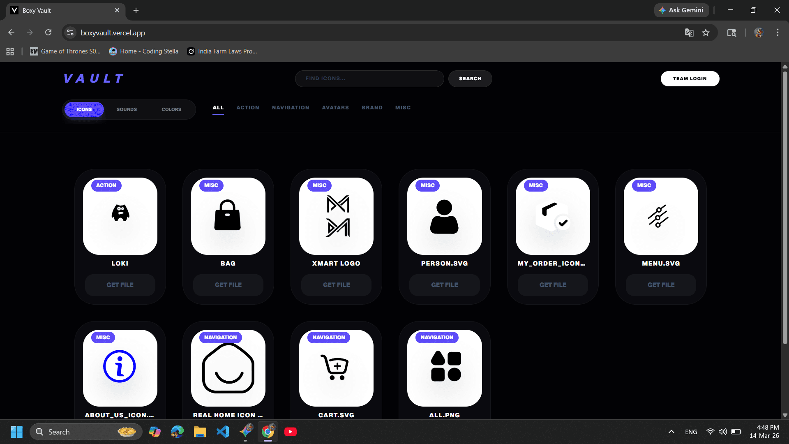Click the Search button
This screenshot has height=444, width=789.
(470, 79)
